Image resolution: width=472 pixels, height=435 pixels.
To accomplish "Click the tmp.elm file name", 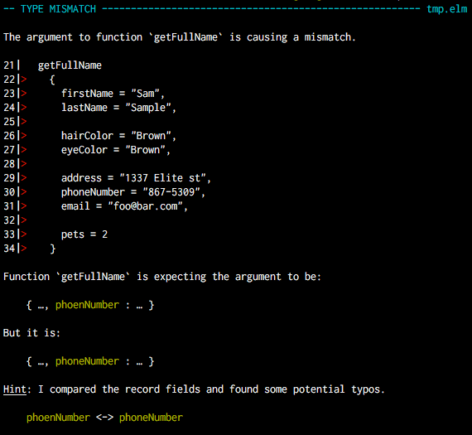I will point(447,9).
